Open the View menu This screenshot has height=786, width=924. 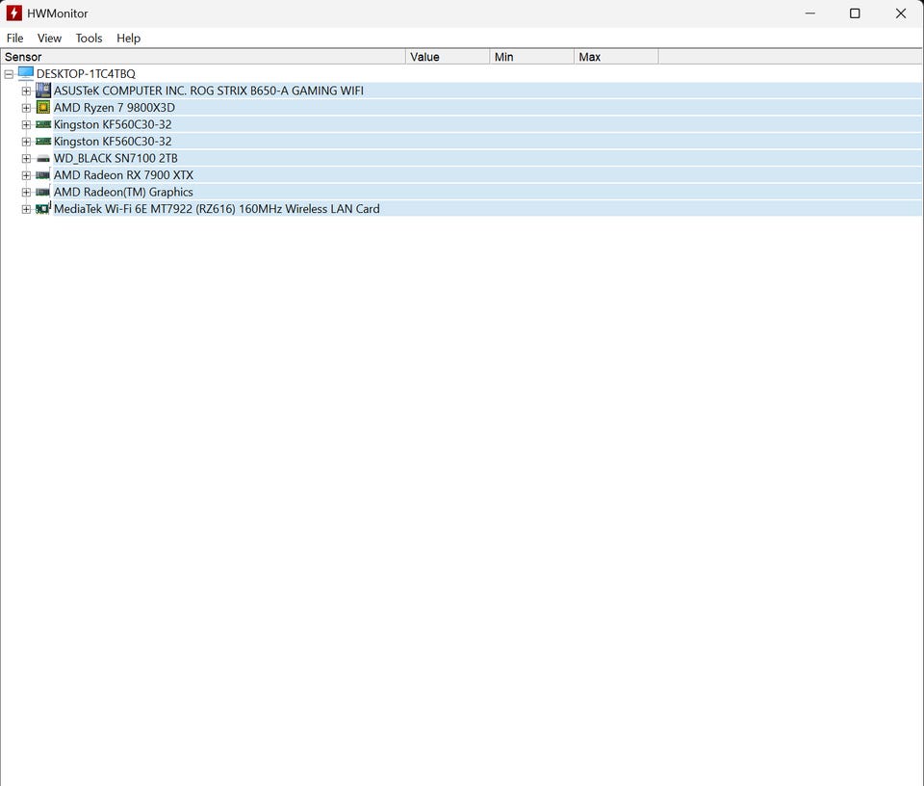[x=49, y=39]
